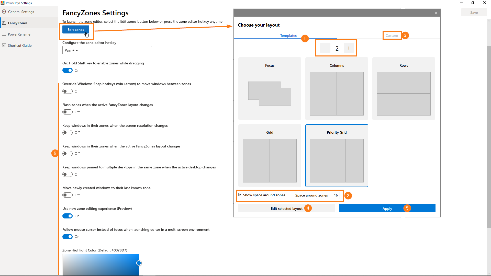Screen dimensions: 491x276
Task: Open General Settings in sidebar
Action: tap(29, 12)
